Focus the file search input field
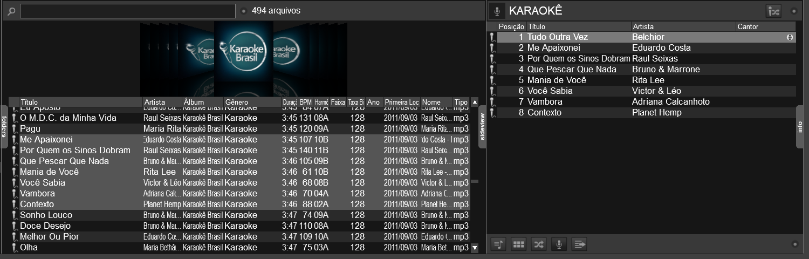Screen dimensions: 809x259 click(128, 11)
